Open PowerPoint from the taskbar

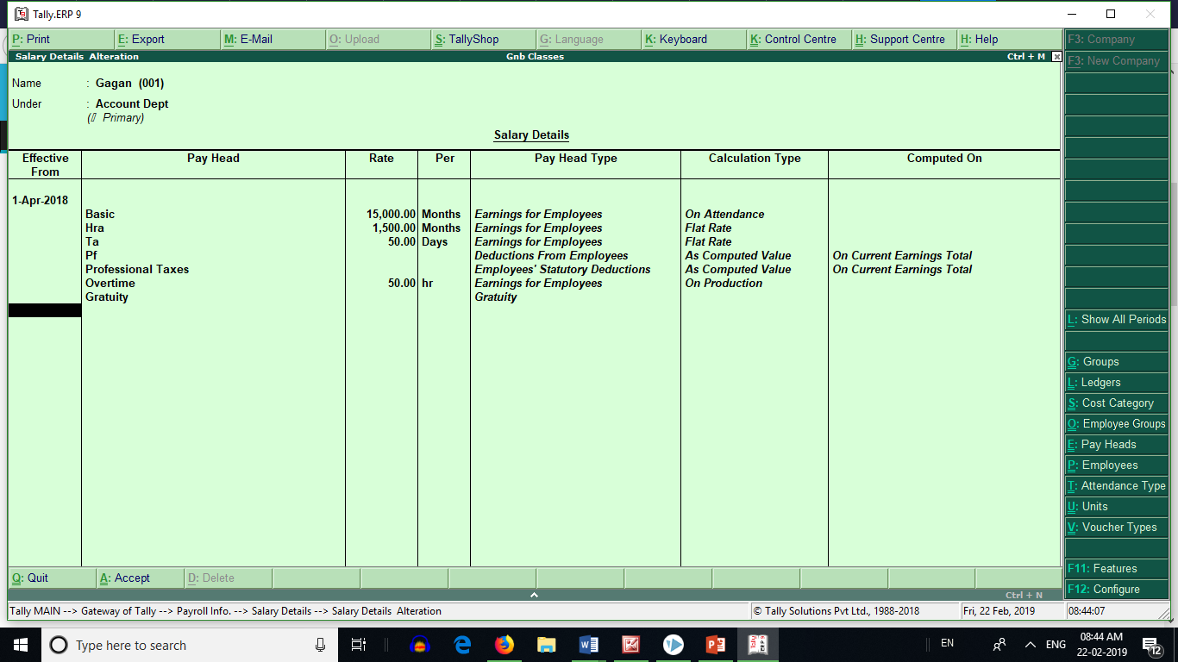tap(715, 644)
